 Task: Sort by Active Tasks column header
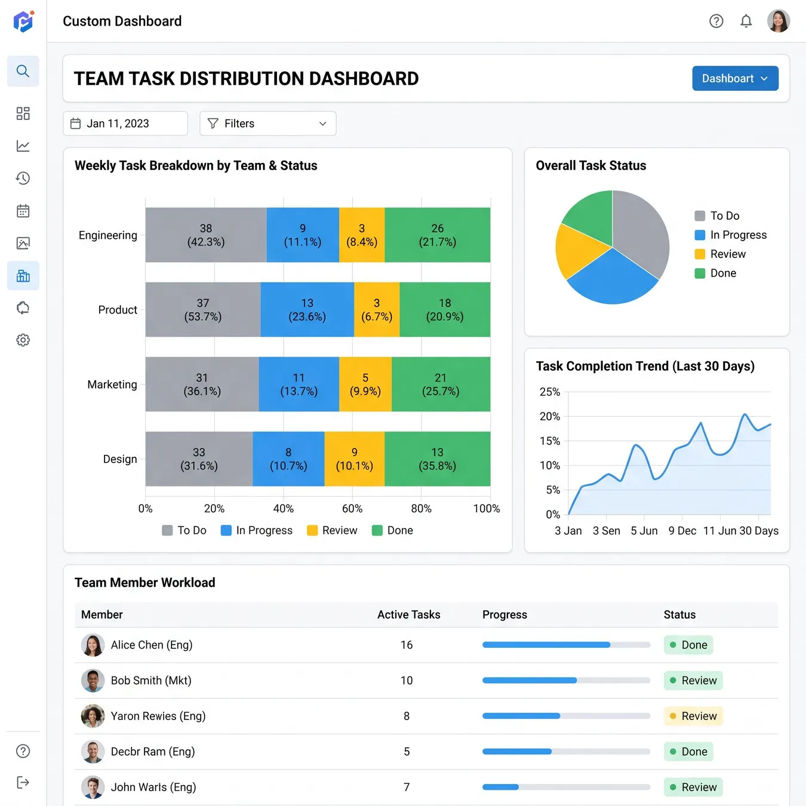pos(409,614)
